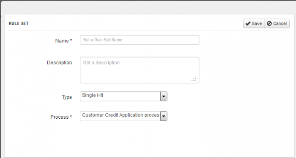This screenshot has width=296, height=158.
Task: Focus the Set a description text area
Action: click(140, 70)
